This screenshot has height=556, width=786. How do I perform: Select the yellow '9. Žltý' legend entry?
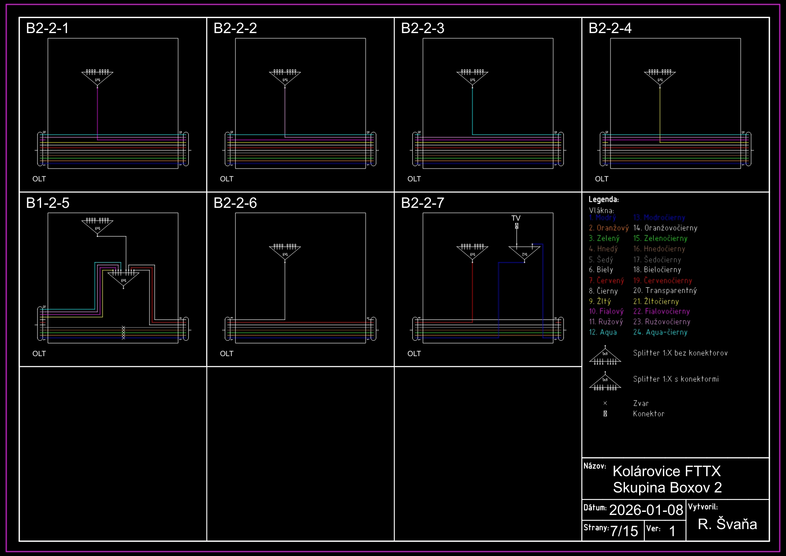click(x=600, y=301)
